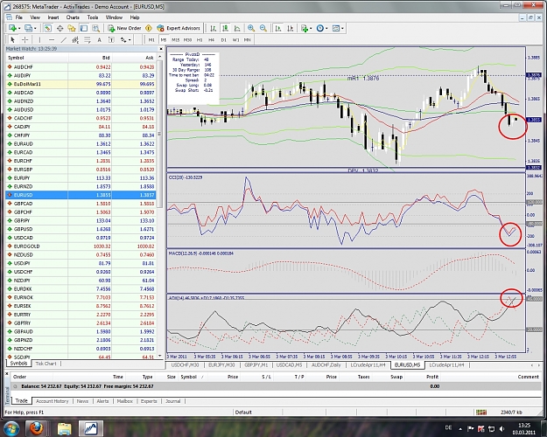
Task: Select the GBPUSD row in Market Watch
Action: coord(81,229)
